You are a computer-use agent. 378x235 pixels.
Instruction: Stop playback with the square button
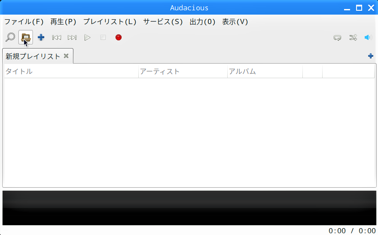pyautogui.click(x=103, y=37)
